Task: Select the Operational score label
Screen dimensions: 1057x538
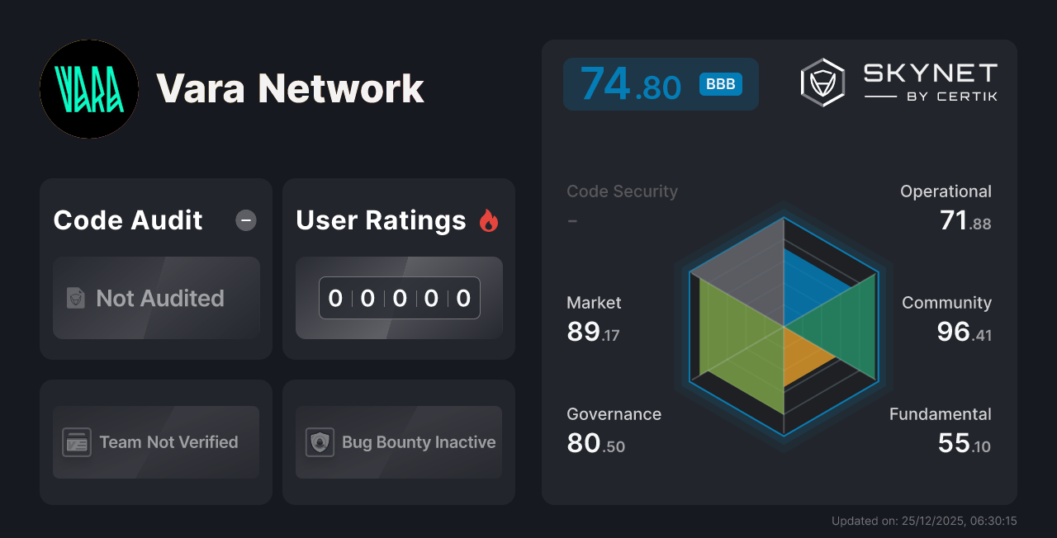Action: click(946, 191)
